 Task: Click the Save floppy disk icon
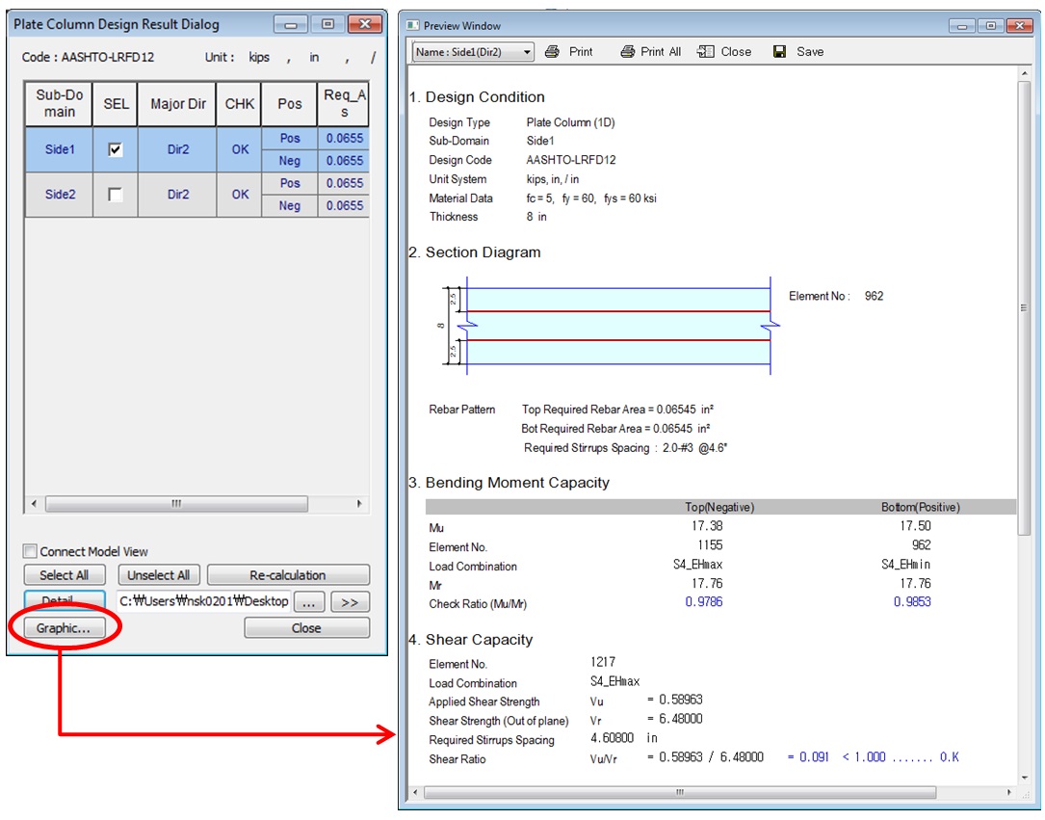click(x=780, y=52)
